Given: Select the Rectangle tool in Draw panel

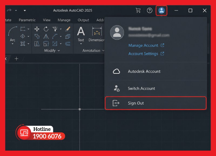Looking at the screenshot, I should [23, 29].
